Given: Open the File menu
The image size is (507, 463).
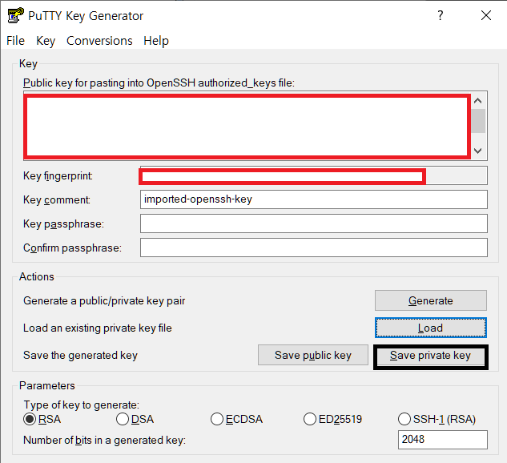Looking at the screenshot, I should pos(15,41).
